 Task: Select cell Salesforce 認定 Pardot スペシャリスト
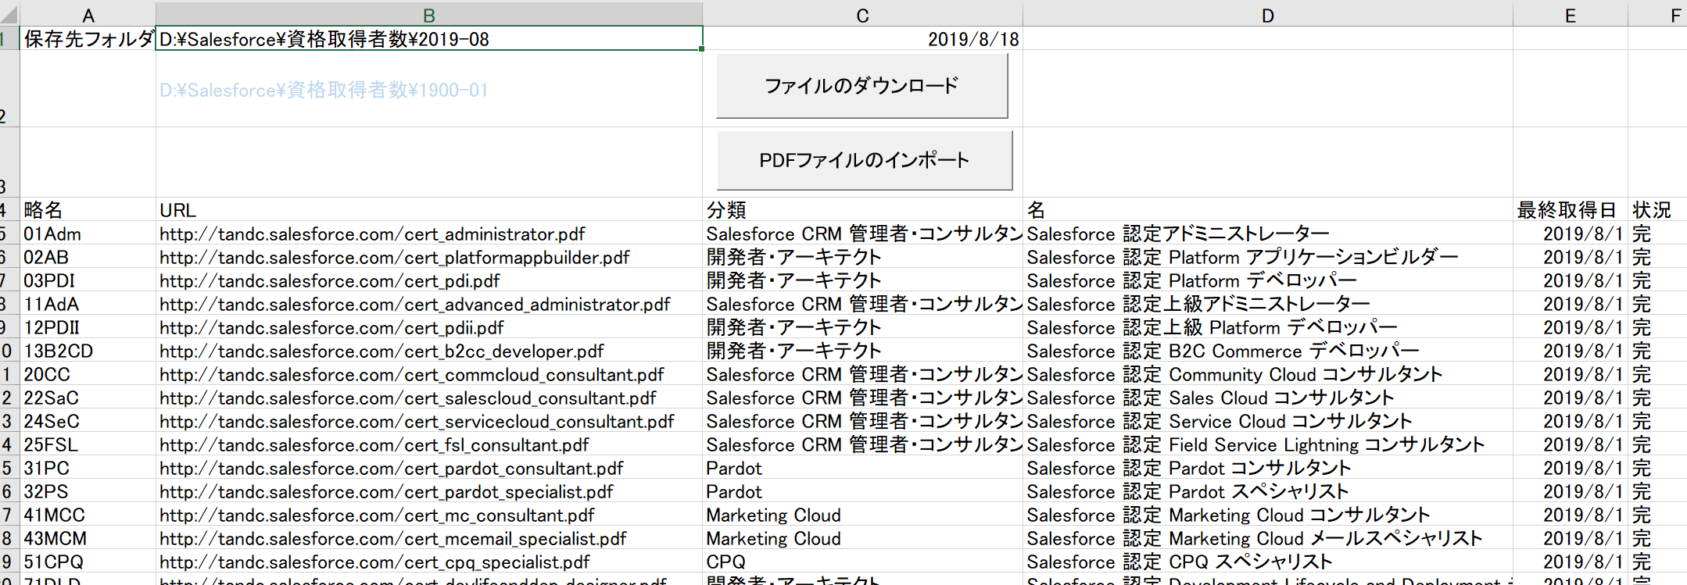click(x=1267, y=490)
